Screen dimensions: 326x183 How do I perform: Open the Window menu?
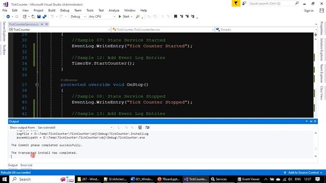pos(130,10)
